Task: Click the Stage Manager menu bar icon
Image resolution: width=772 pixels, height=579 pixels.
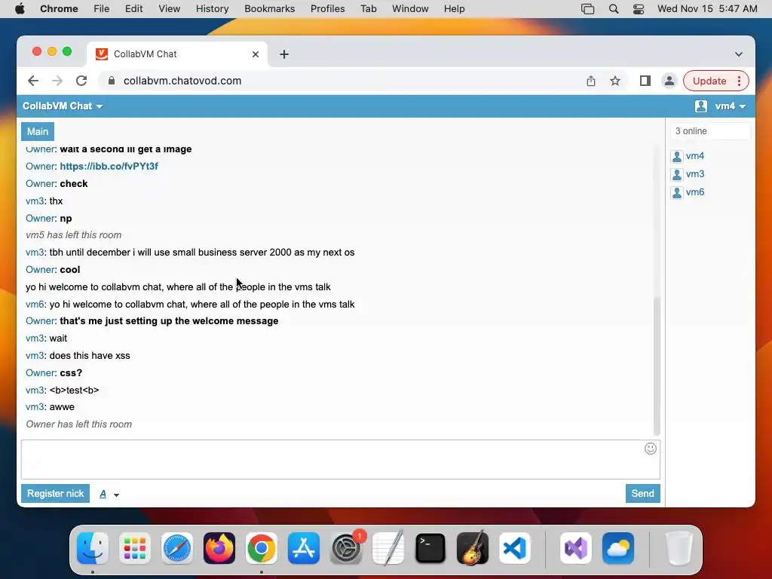Action: point(587,9)
